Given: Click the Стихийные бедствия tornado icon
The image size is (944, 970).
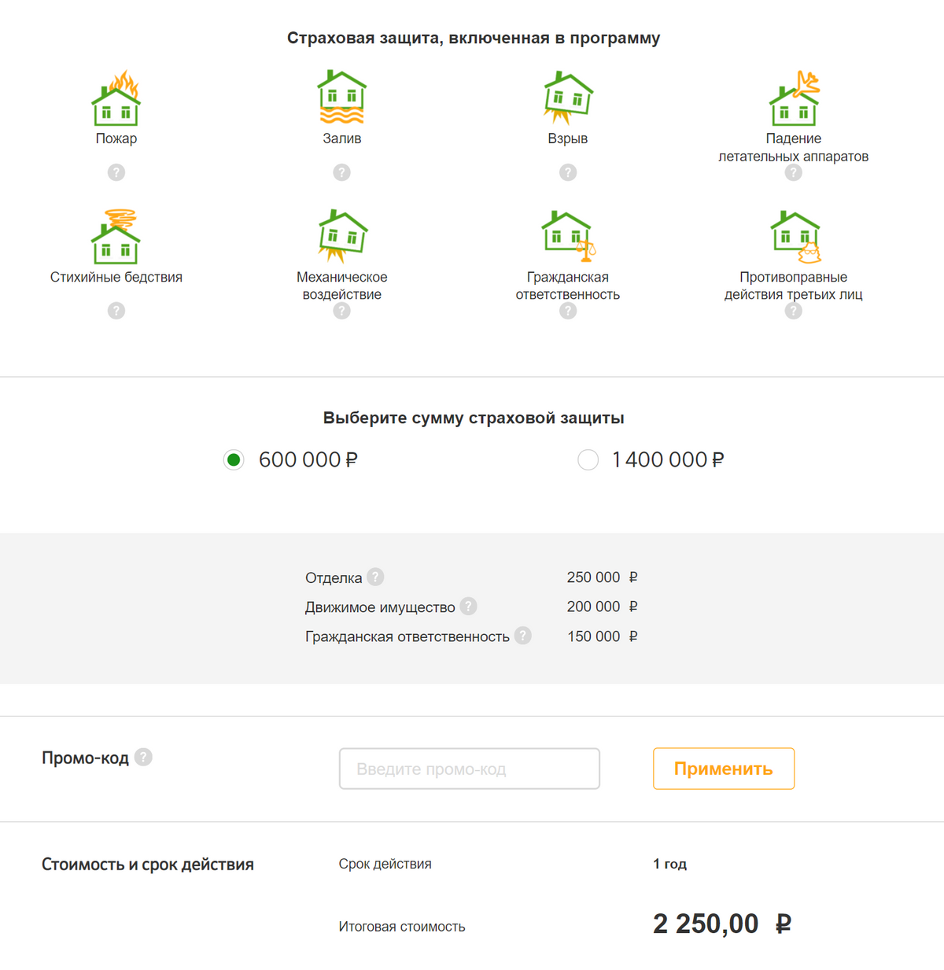Looking at the screenshot, I should 116,237.
